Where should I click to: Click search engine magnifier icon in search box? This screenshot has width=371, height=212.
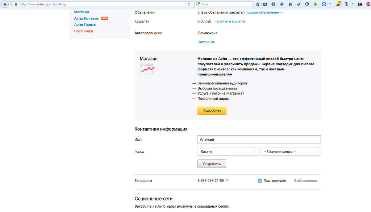point(198,4)
